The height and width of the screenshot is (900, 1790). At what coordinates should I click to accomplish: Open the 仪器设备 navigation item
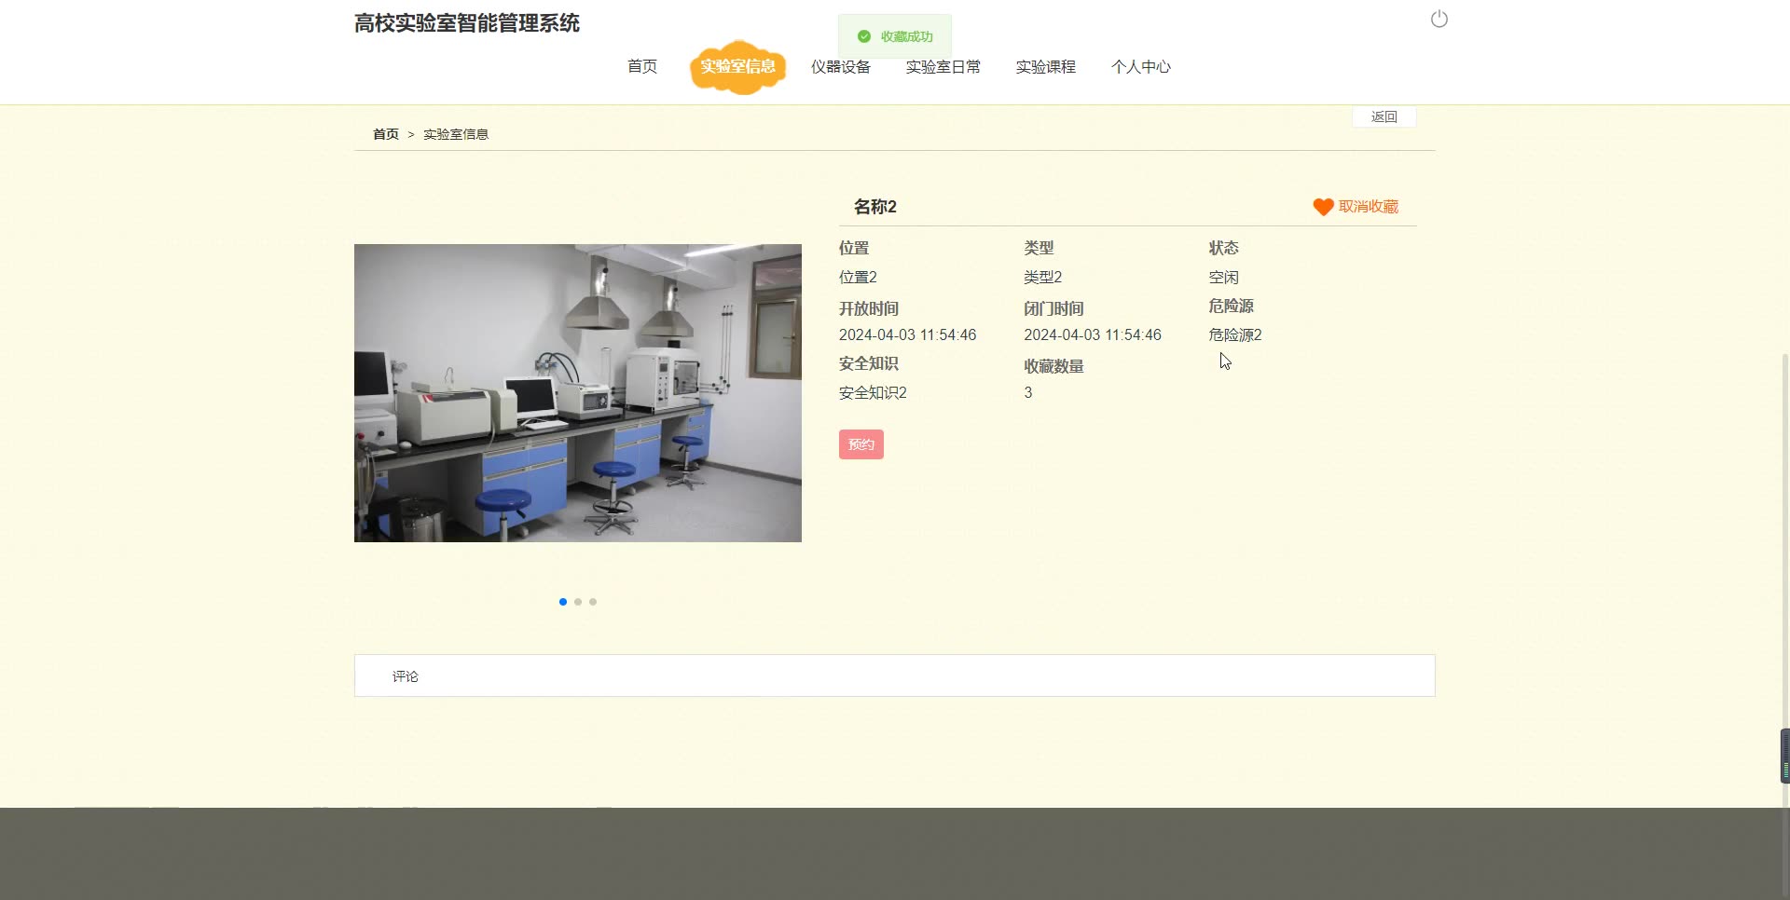[840, 66]
